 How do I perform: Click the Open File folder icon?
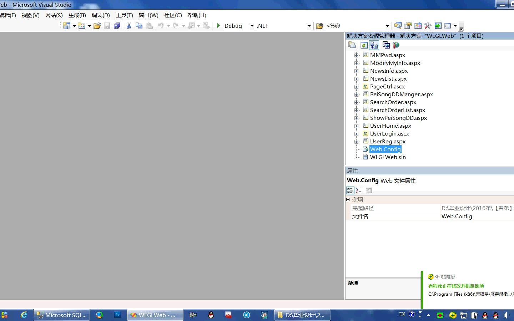(x=97, y=25)
